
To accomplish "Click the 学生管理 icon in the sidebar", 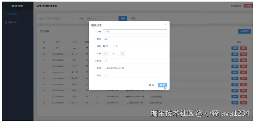I will click(6, 14).
